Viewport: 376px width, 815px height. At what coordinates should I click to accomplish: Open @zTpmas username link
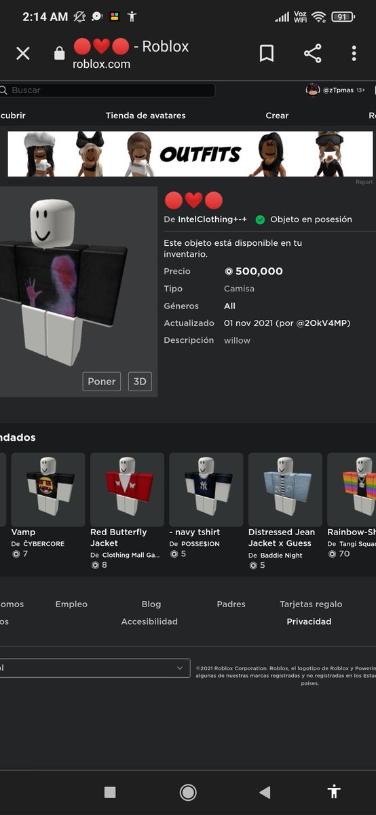(x=338, y=90)
